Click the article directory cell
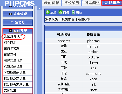The width and height of the screenshot is (122, 94). pos(93,52)
